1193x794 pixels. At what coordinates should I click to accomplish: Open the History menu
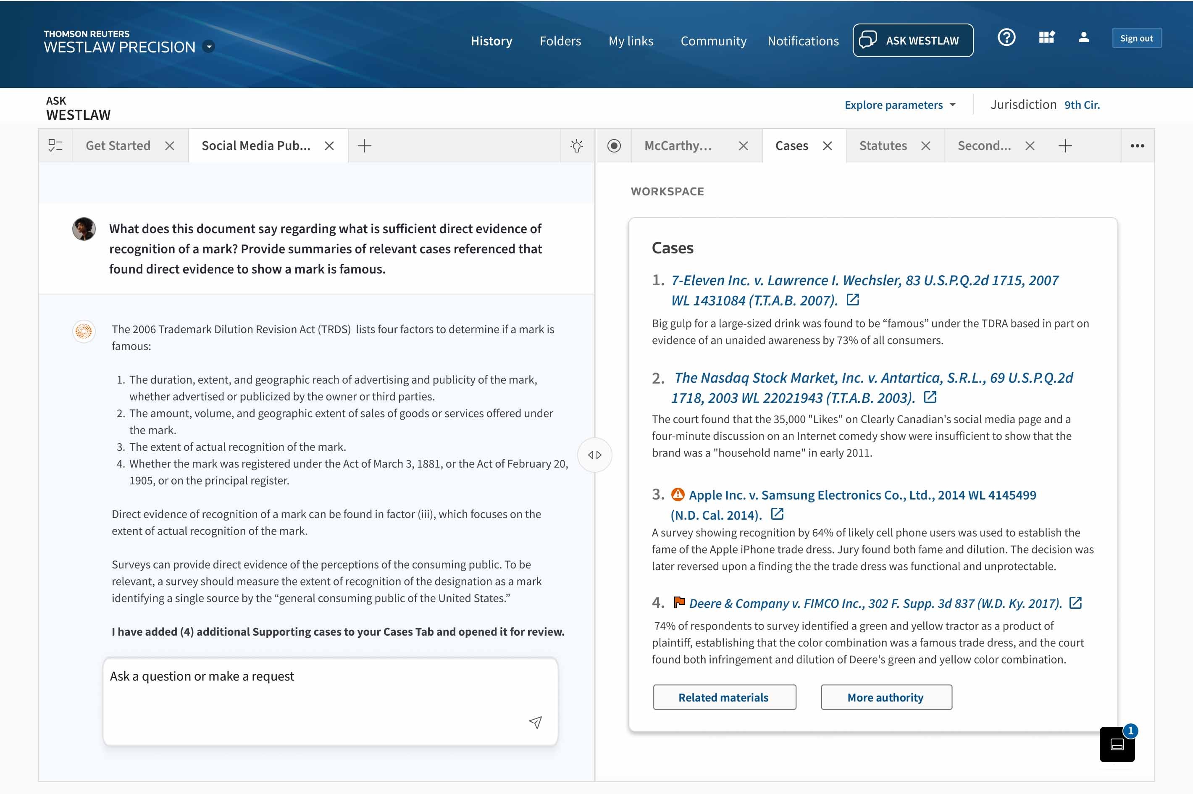click(x=491, y=41)
